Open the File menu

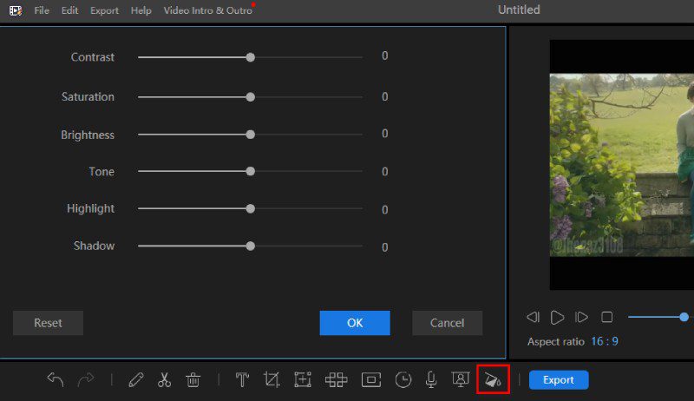[42, 10]
